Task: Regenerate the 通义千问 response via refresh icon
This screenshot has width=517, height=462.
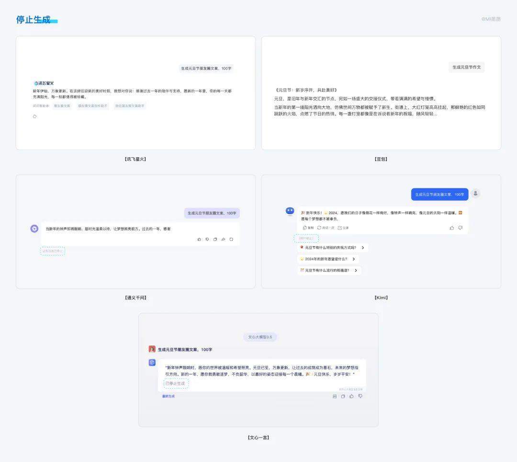Action: [x=231, y=239]
